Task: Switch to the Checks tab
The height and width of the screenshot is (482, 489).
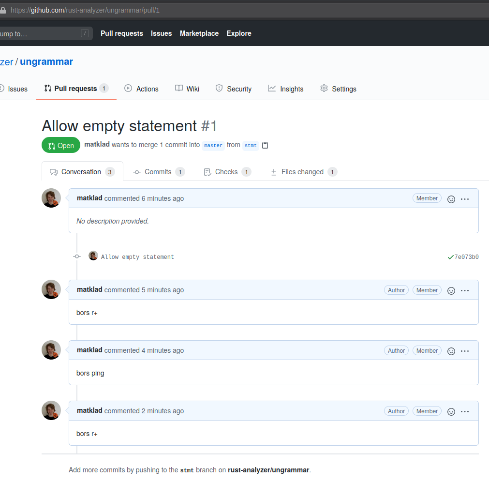Action: 227,172
